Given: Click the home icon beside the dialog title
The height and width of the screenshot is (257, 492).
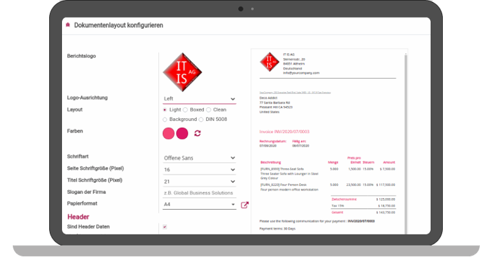Looking at the screenshot, I should click(x=68, y=26).
